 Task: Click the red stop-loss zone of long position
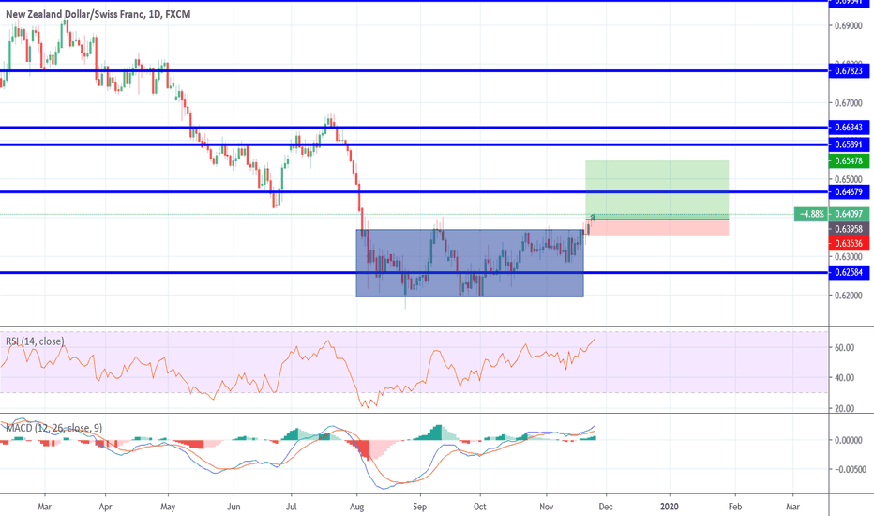[x=656, y=227]
